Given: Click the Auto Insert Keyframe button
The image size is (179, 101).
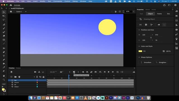Looking at the screenshot, I should [74, 72].
